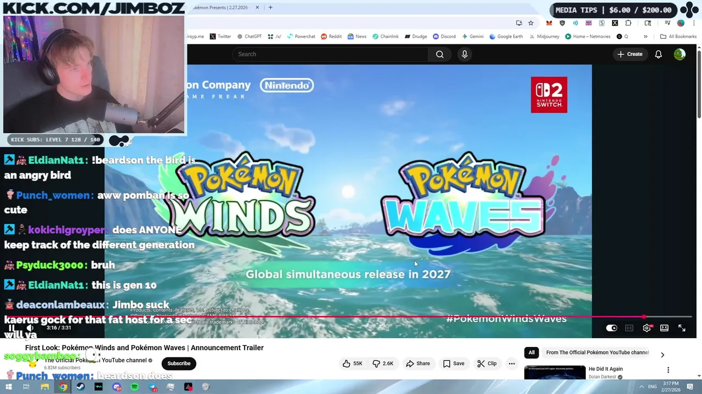Open the Drudge bookmark
The width and height of the screenshot is (702, 394).
click(416, 37)
